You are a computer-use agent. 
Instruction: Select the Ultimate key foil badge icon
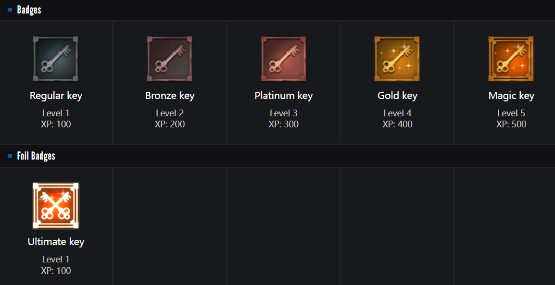[x=56, y=205]
